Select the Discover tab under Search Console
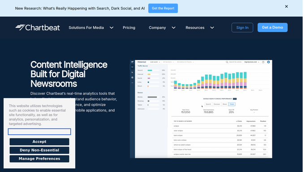This screenshot has height=172, width=306. pyautogui.click(x=217, y=104)
